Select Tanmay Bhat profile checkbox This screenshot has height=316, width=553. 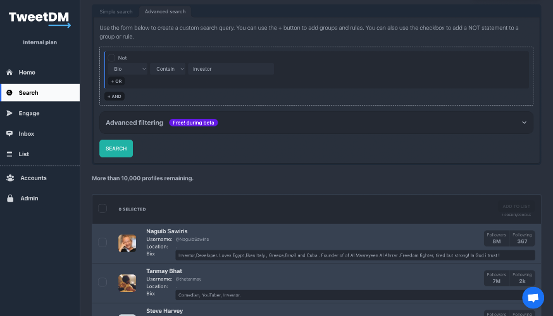[103, 282]
